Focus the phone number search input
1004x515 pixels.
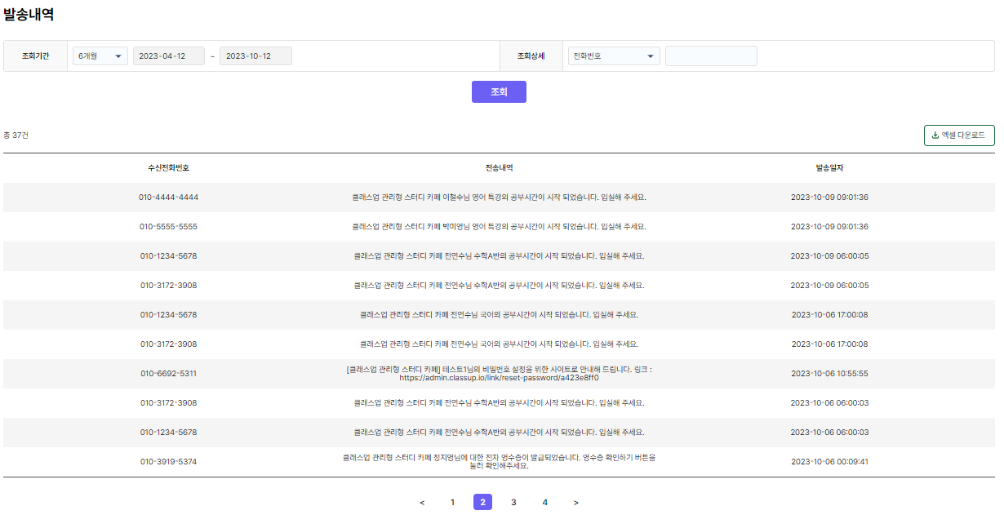click(x=710, y=56)
